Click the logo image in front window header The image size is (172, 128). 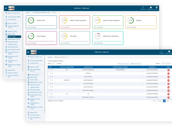pos(34,52)
